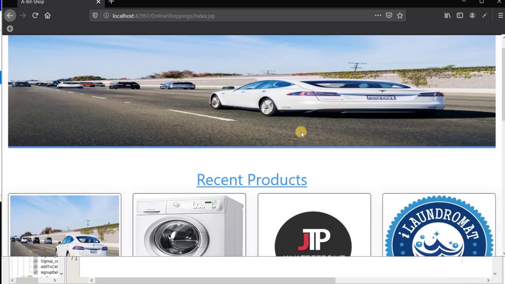Click the globe icon in bookmarks bar

10,28
